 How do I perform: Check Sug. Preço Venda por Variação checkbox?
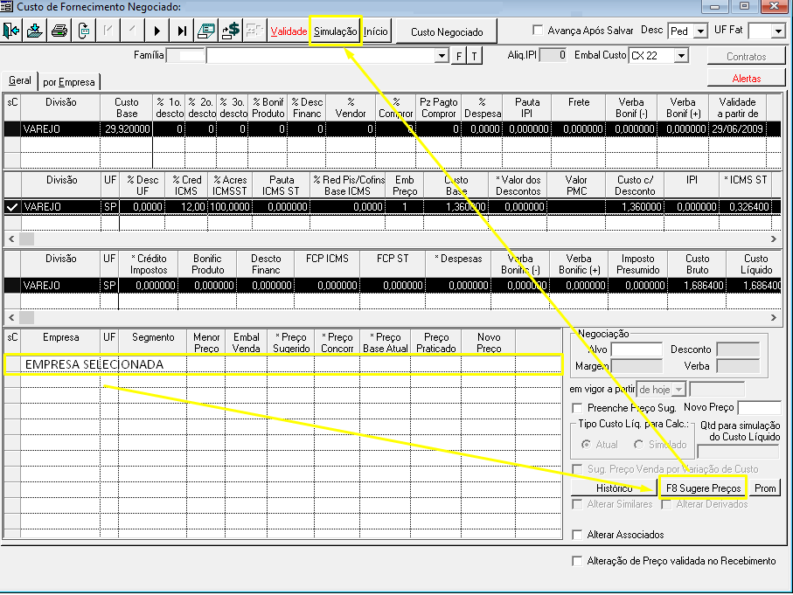pos(576,469)
